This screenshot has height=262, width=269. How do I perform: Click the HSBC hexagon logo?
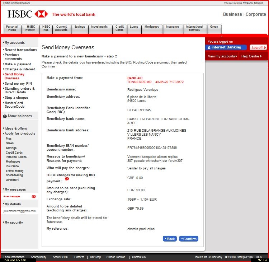click(41, 14)
